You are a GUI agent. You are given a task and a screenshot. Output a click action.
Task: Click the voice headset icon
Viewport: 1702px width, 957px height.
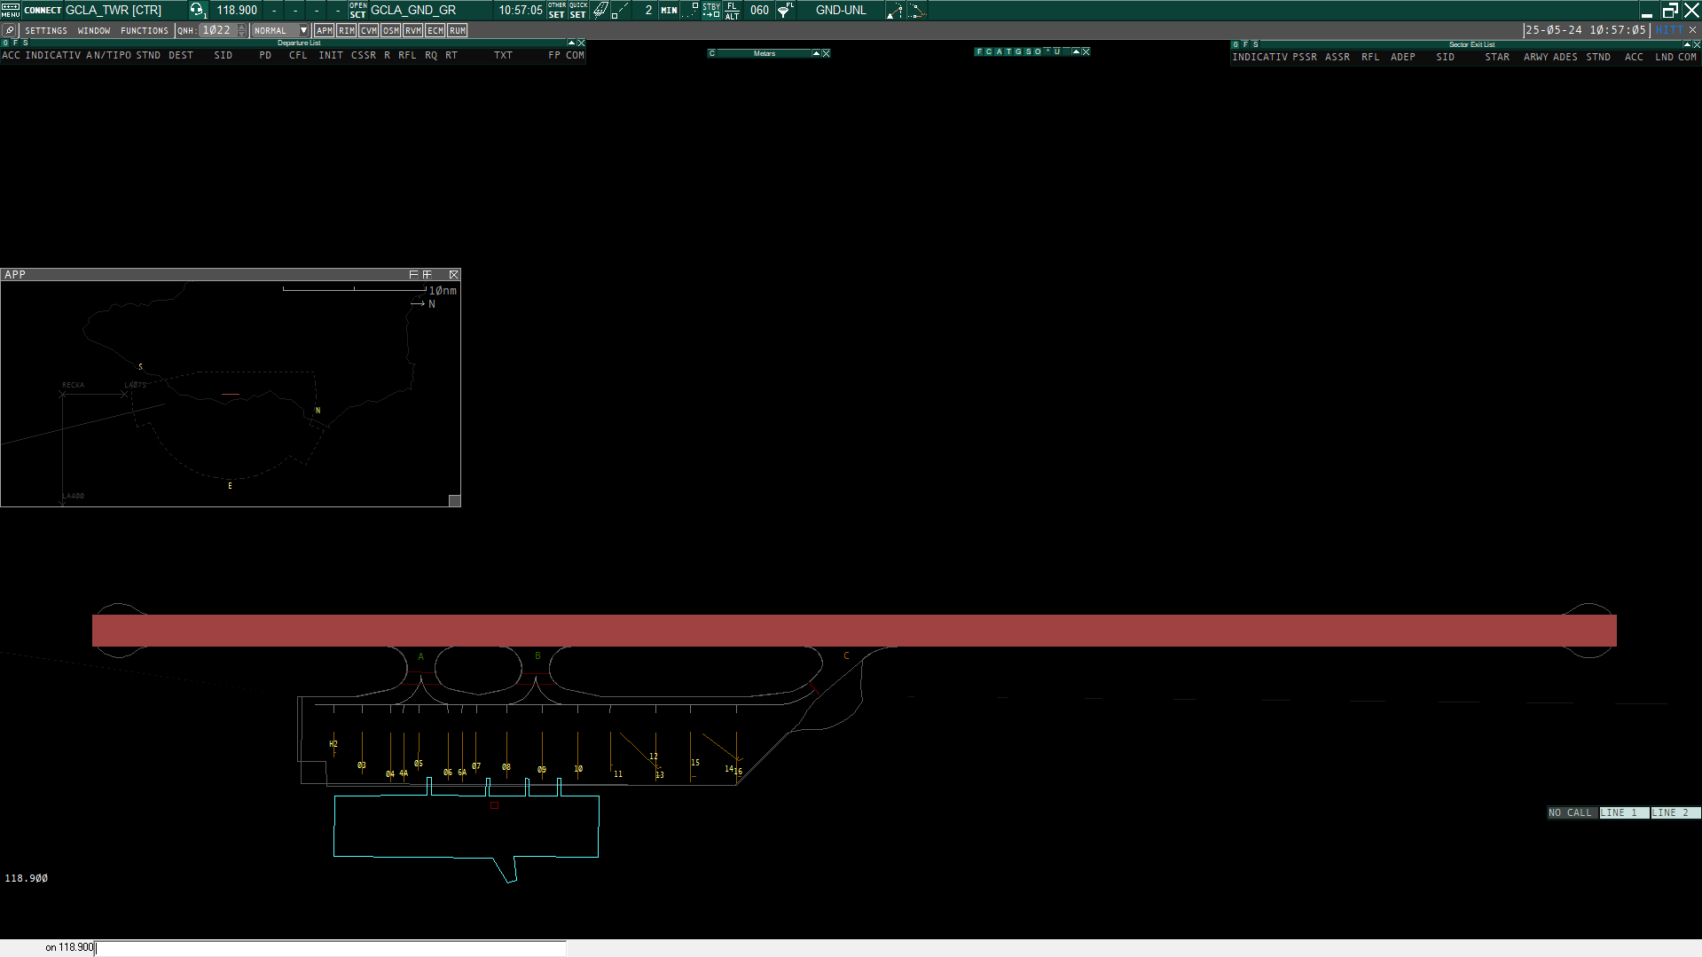point(197,10)
